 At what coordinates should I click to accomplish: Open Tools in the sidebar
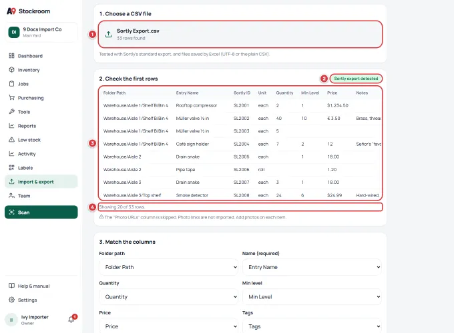point(41,111)
